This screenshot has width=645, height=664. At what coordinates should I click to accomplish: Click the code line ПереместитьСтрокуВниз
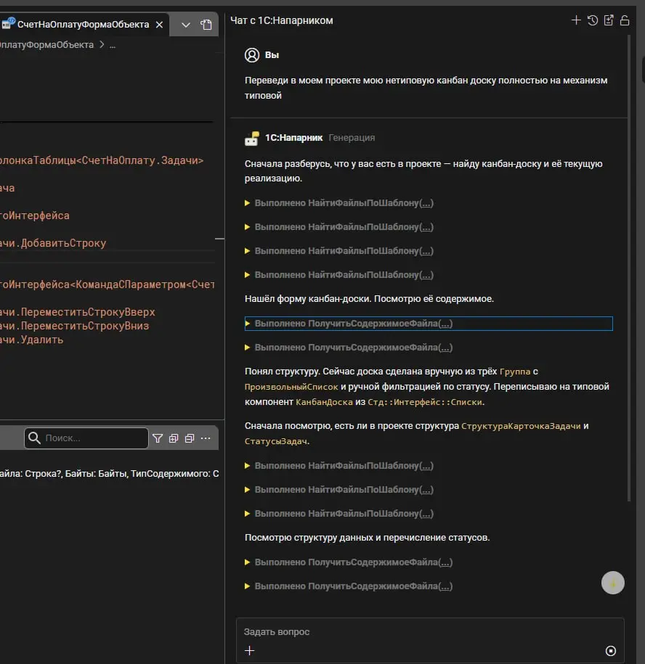point(75,326)
